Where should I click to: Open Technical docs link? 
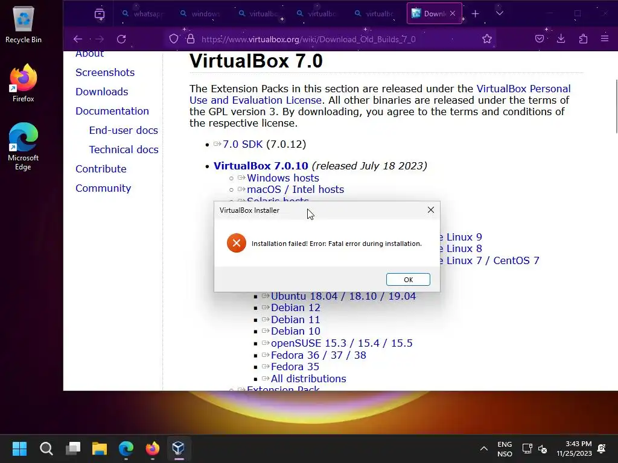point(123,150)
